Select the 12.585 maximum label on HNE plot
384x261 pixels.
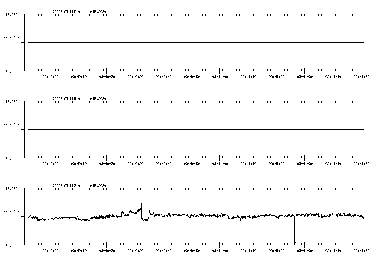[x=11, y=14]
